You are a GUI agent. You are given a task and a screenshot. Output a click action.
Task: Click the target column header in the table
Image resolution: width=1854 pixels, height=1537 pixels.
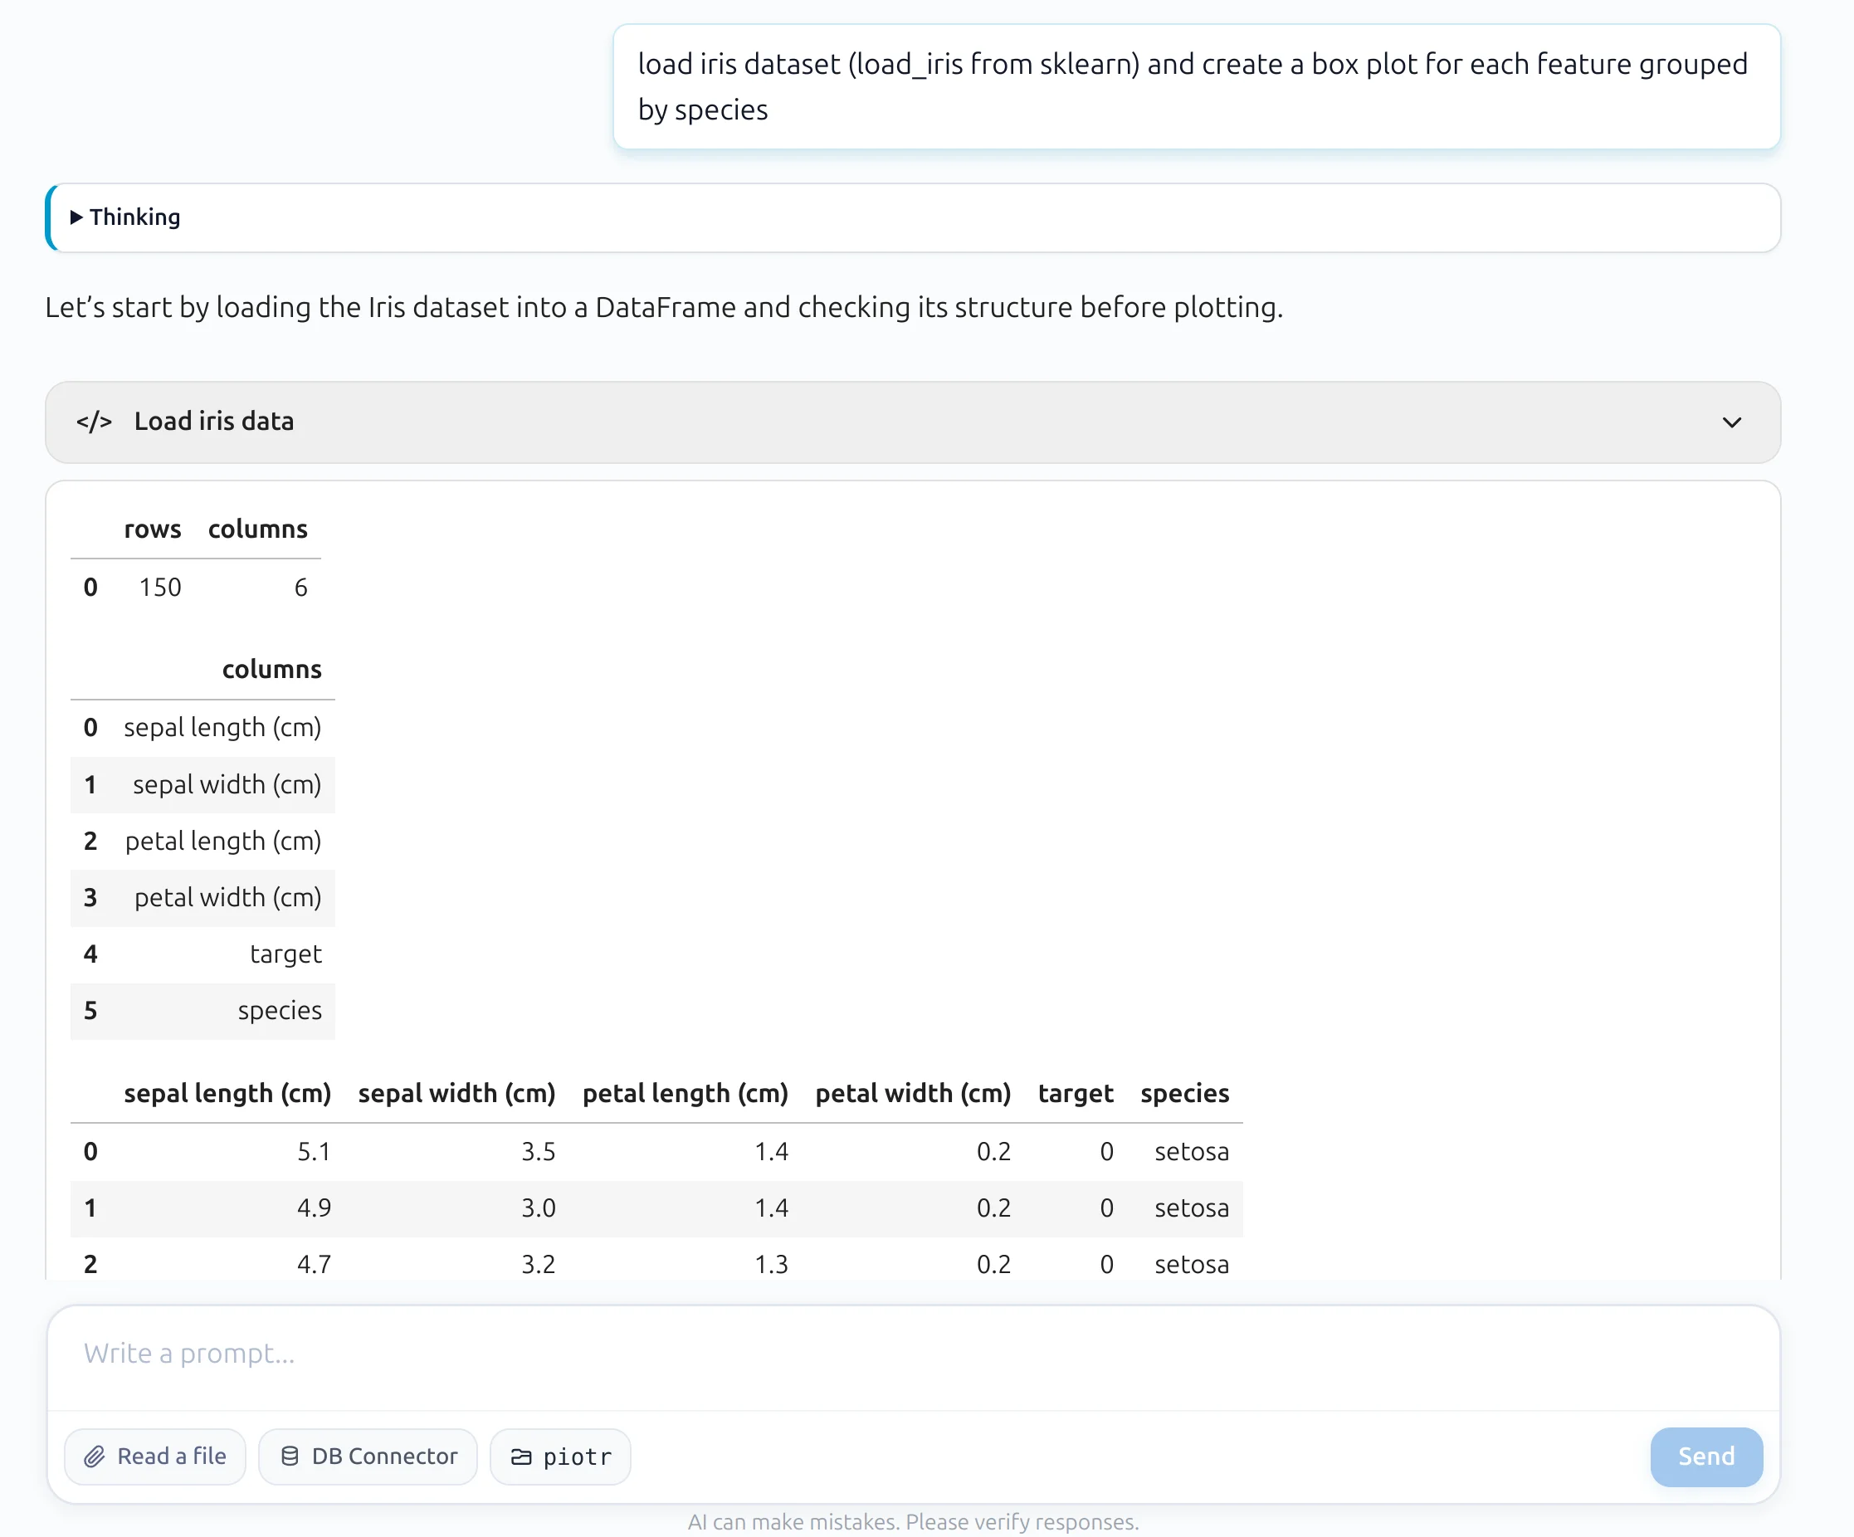1075,1093
